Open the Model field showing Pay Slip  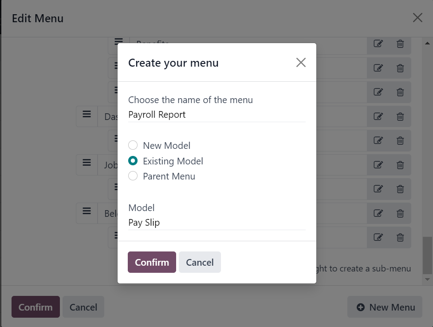tap(217, 223)
